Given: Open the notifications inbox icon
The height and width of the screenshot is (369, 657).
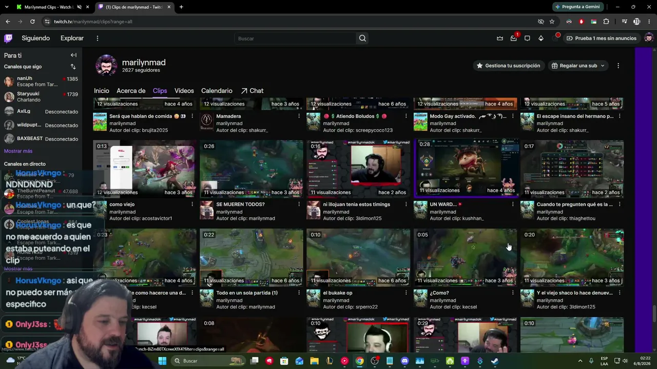Looking at the screenshot, I should (x=513, y=38).
